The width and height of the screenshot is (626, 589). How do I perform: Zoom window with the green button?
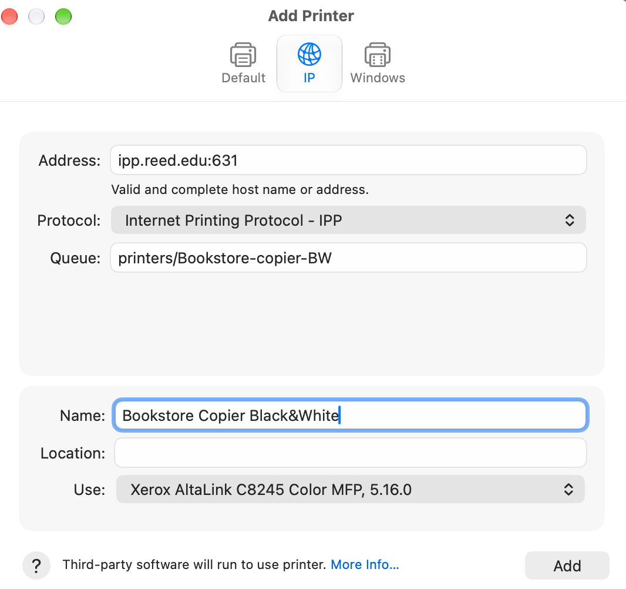coord(63,16)
